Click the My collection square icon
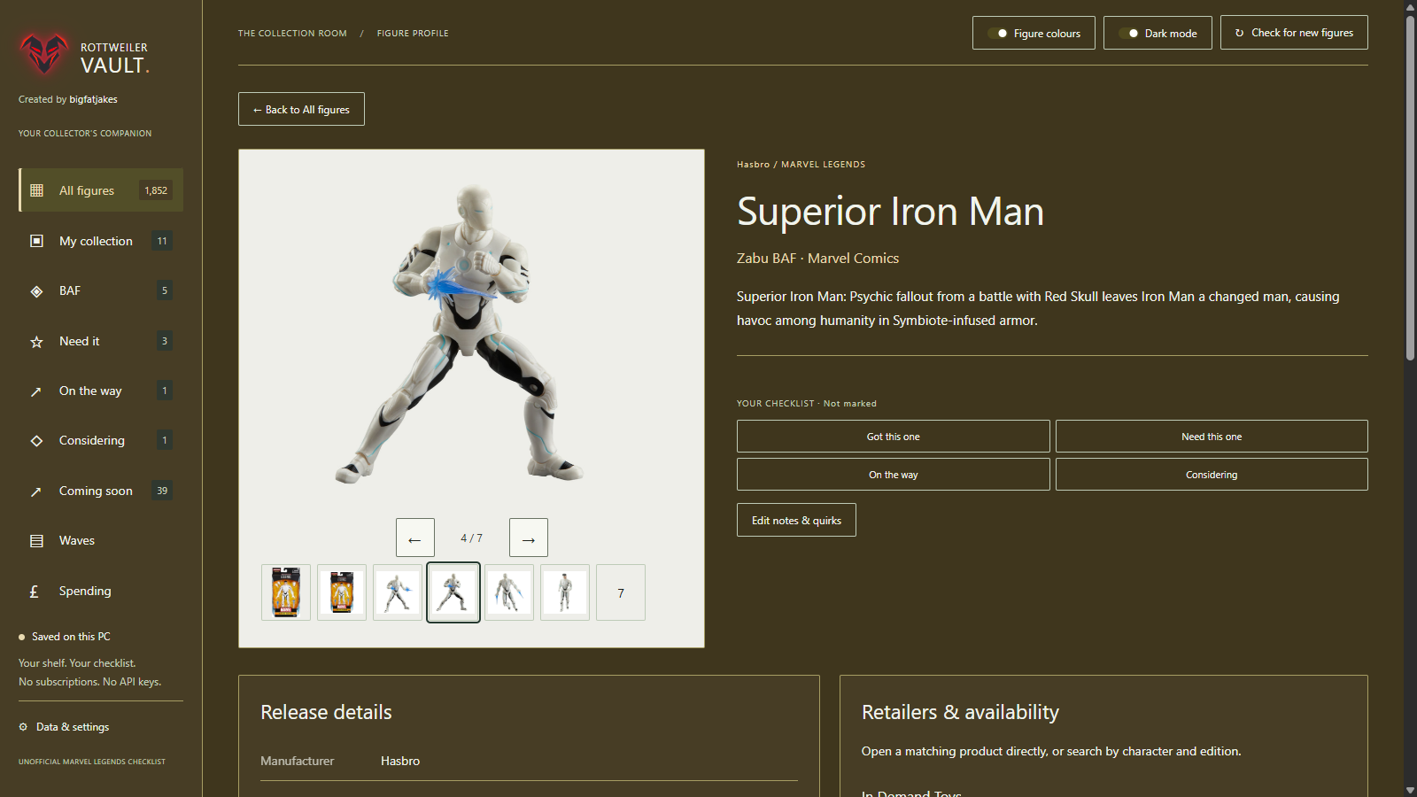This screenshot has height=797, width=1417. click(x=36, y=241)
